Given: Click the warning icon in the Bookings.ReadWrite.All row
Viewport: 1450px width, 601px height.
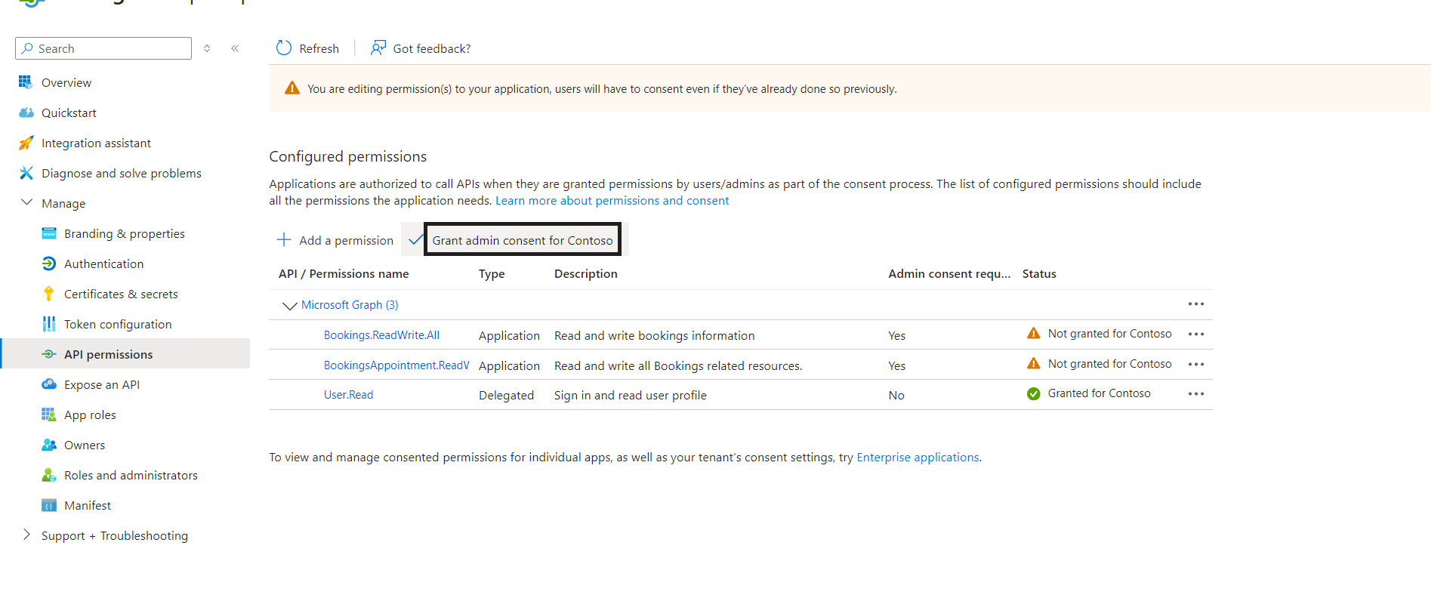Looking at the screenshot, I should click(1033, 334).
